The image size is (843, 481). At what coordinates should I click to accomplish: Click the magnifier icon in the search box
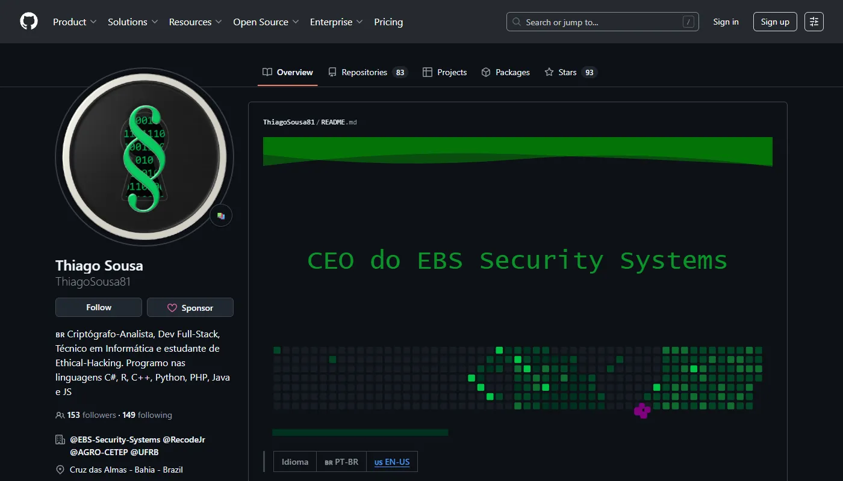click(517, 22)
